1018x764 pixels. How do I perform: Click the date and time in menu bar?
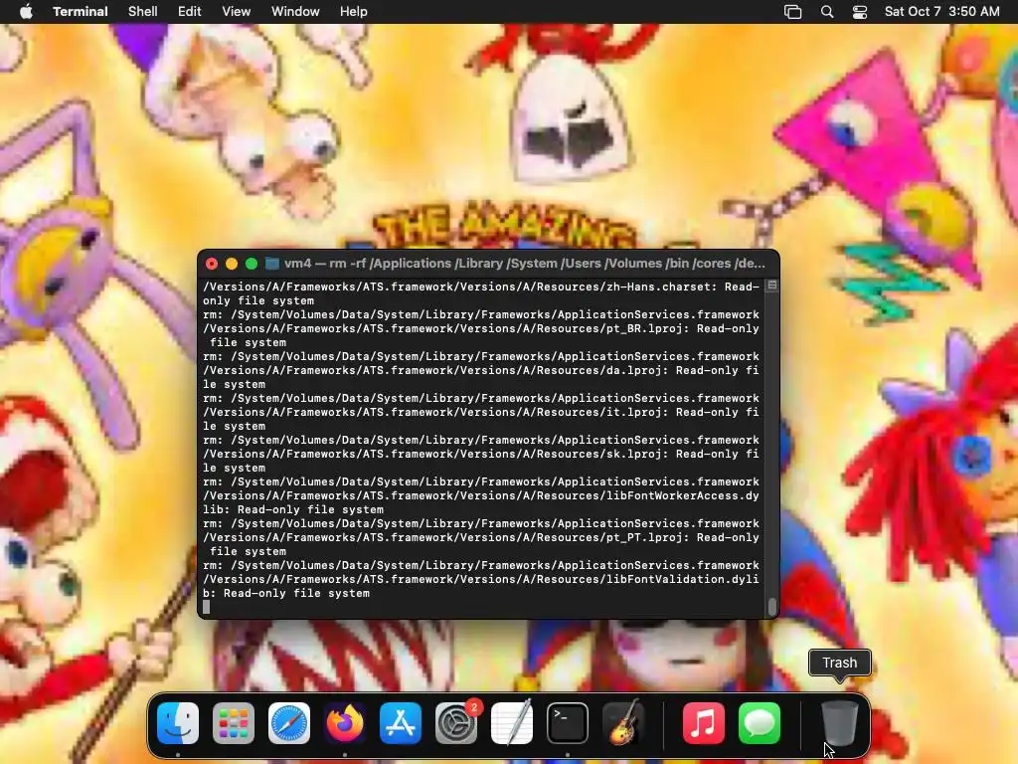942,12
